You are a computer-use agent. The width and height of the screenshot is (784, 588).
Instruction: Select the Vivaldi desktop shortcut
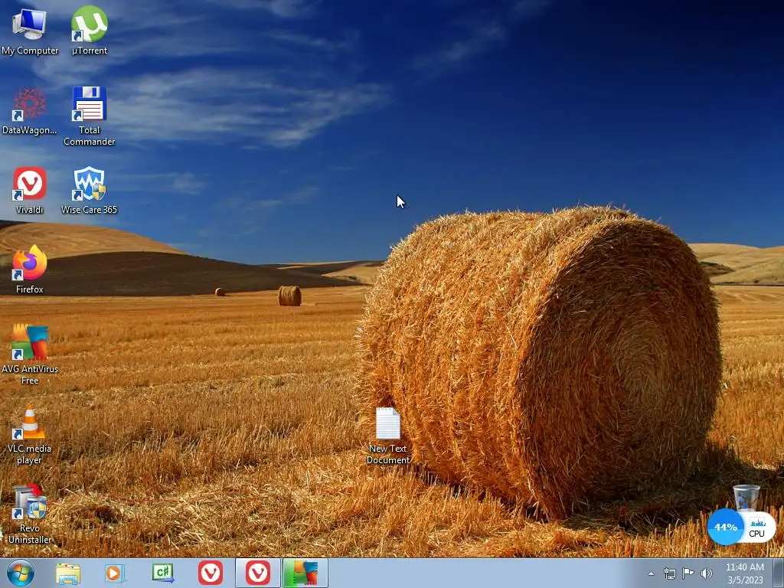click(29, 191)
